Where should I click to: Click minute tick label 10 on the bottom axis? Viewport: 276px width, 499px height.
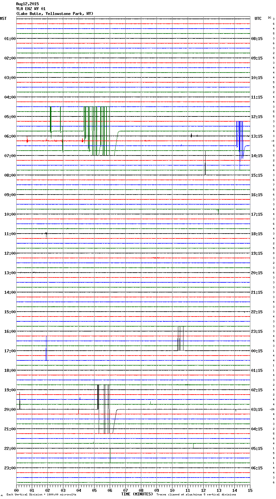tap(172, 490)
